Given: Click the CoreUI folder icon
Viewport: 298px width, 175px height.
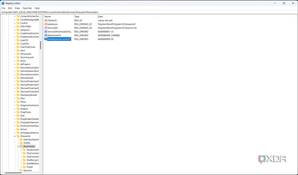Looking at the screenshot, I should [x=18, y=23].
